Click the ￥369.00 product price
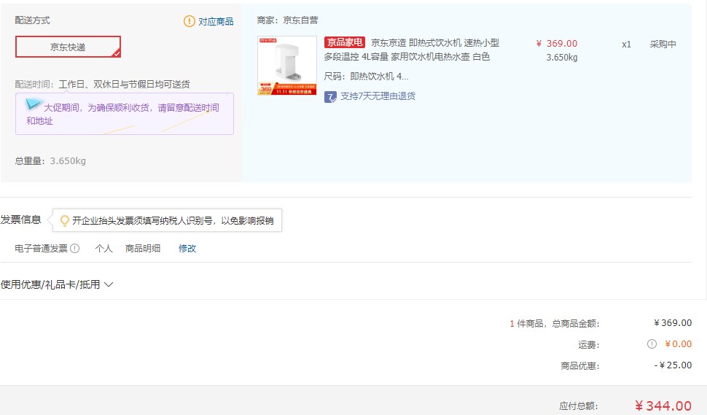The width and height of the screenshot is (707, 415). [x=556, y=43]
